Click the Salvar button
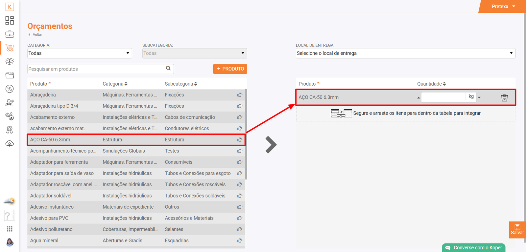The width and height of the screenshot is (526, 252). [517, 230]
